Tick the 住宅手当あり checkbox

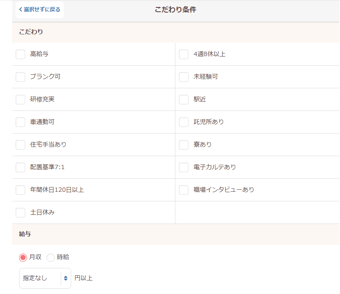(x=20, y=145)
